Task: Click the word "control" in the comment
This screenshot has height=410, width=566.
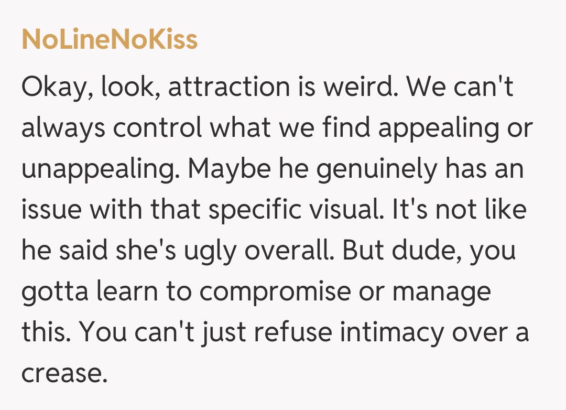Action: (x=158, y=128)
